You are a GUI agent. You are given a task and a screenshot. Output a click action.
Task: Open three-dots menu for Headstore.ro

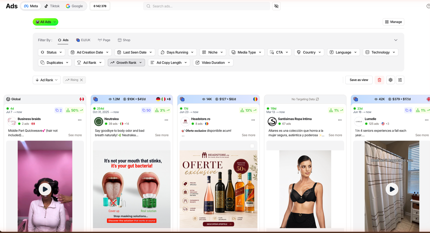pos(253,120)
